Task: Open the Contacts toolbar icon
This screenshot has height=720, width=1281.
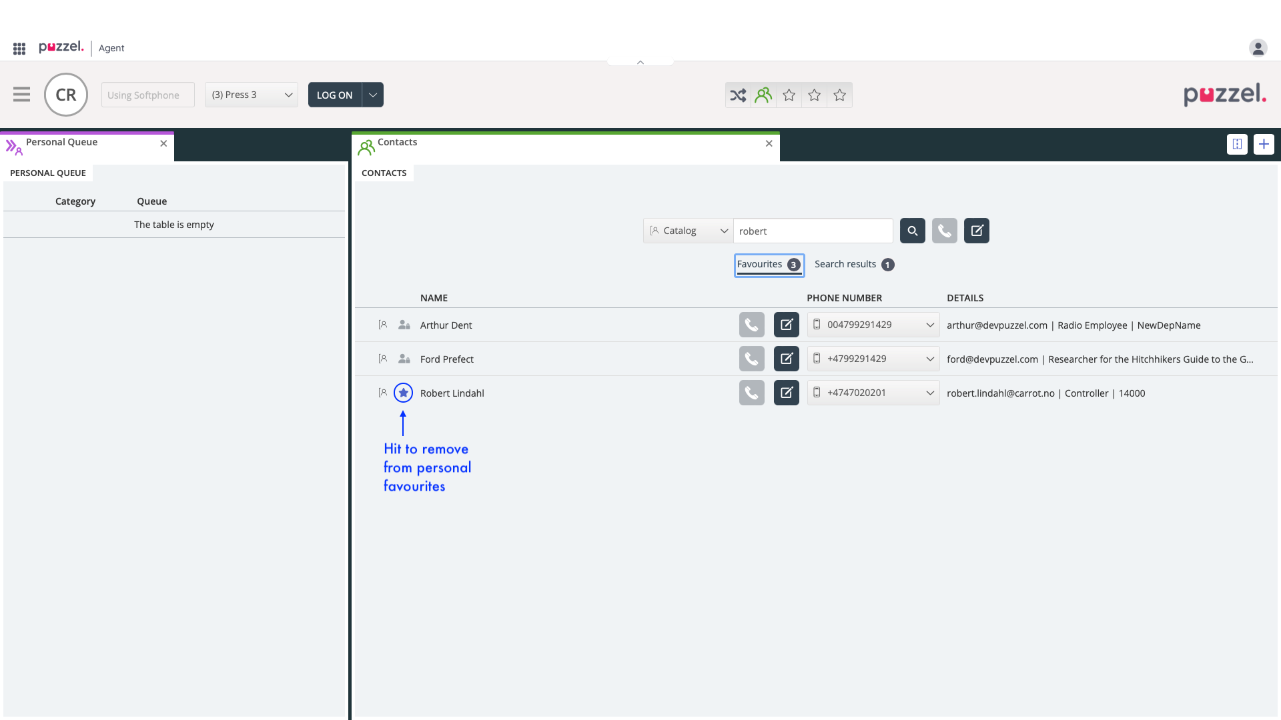Action: click(763, 95)
